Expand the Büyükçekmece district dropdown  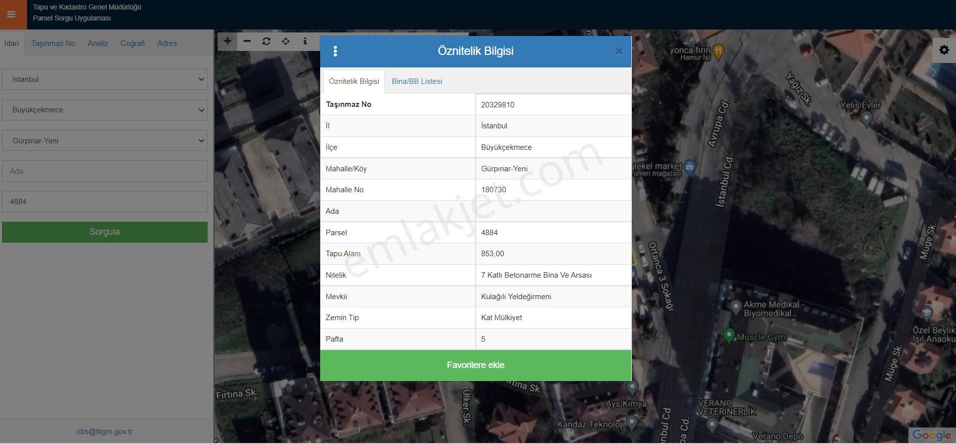pos(105,110)
